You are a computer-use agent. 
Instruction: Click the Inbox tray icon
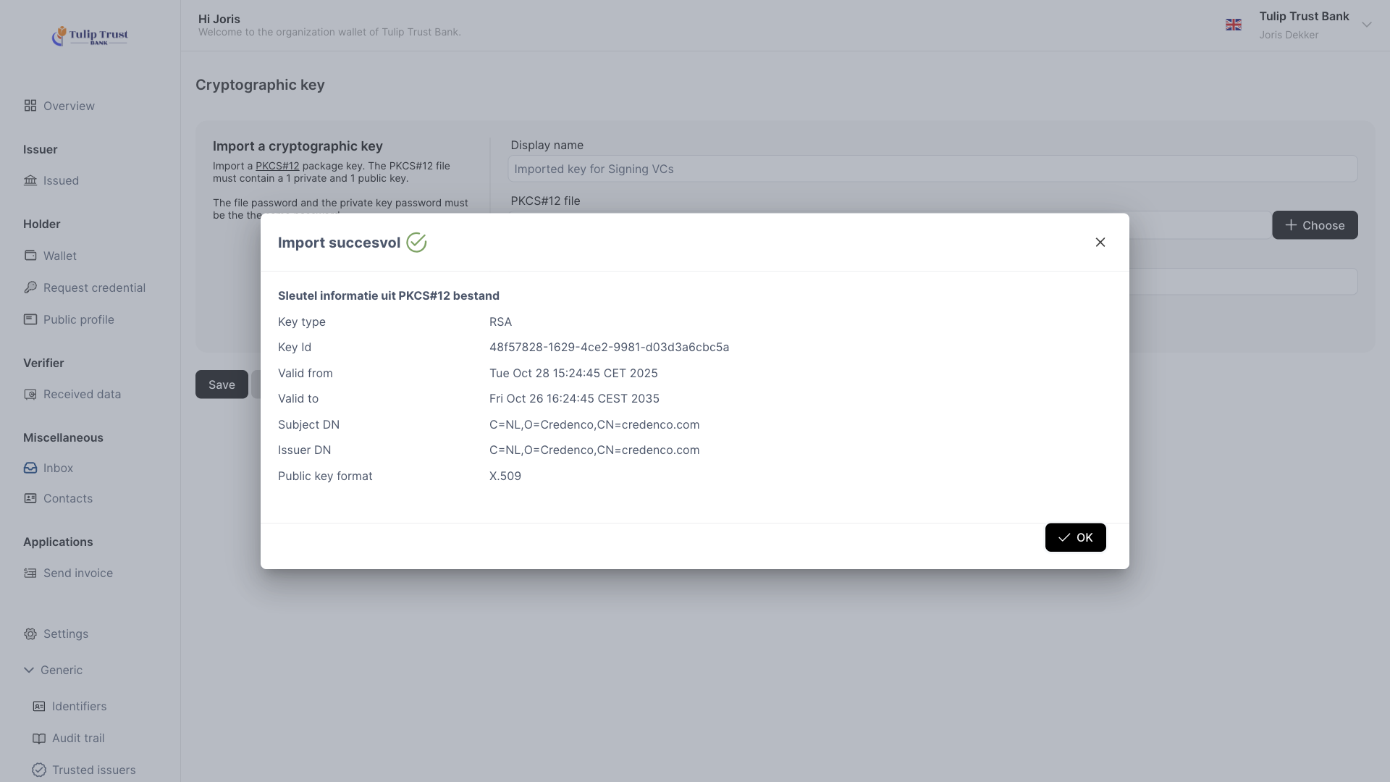point(30,468)
